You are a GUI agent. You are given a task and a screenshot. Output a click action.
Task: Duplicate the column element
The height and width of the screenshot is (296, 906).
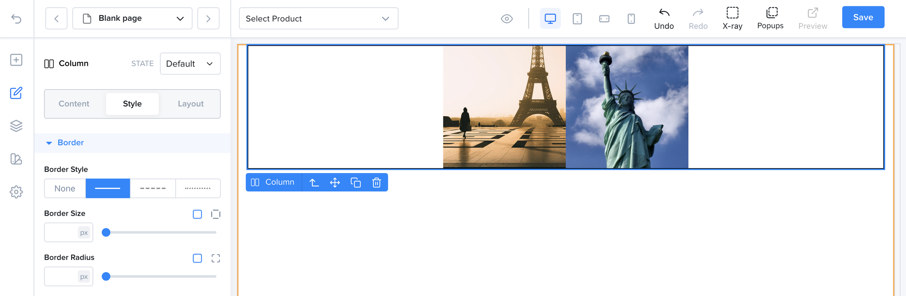pyautogui.click(x=356, y=182)
